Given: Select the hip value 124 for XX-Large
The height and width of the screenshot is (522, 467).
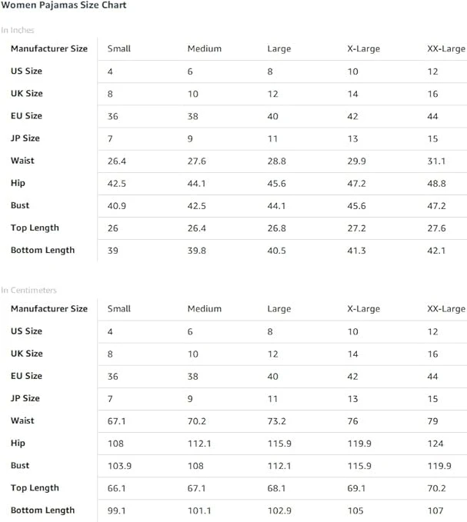Looking at the screenshot, I should coord(435,443).
